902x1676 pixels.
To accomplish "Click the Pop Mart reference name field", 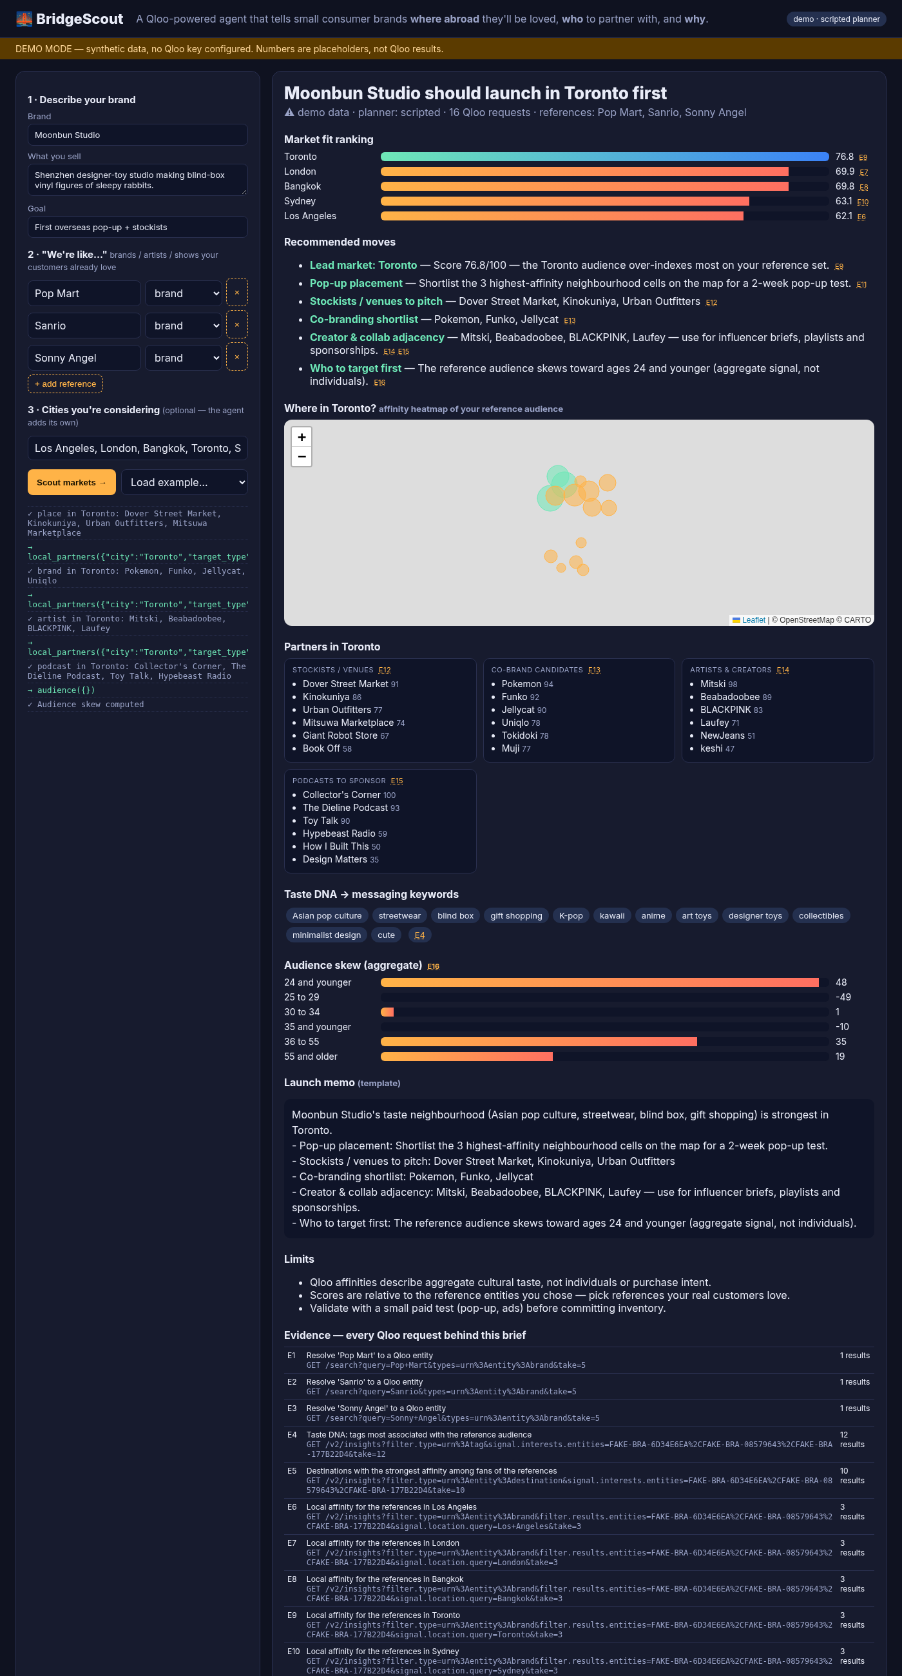I will [84, 293].
